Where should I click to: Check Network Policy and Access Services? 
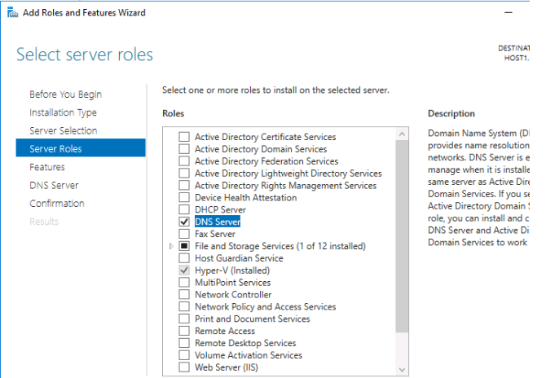(184, 306)
